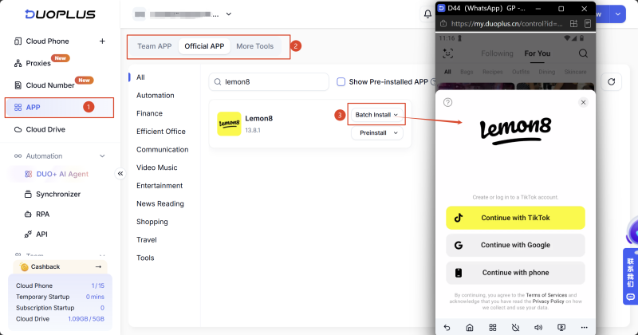Switch to Team APP tab
The height and width of the screenshot is (335, 638).
click(x=154, y=46)
